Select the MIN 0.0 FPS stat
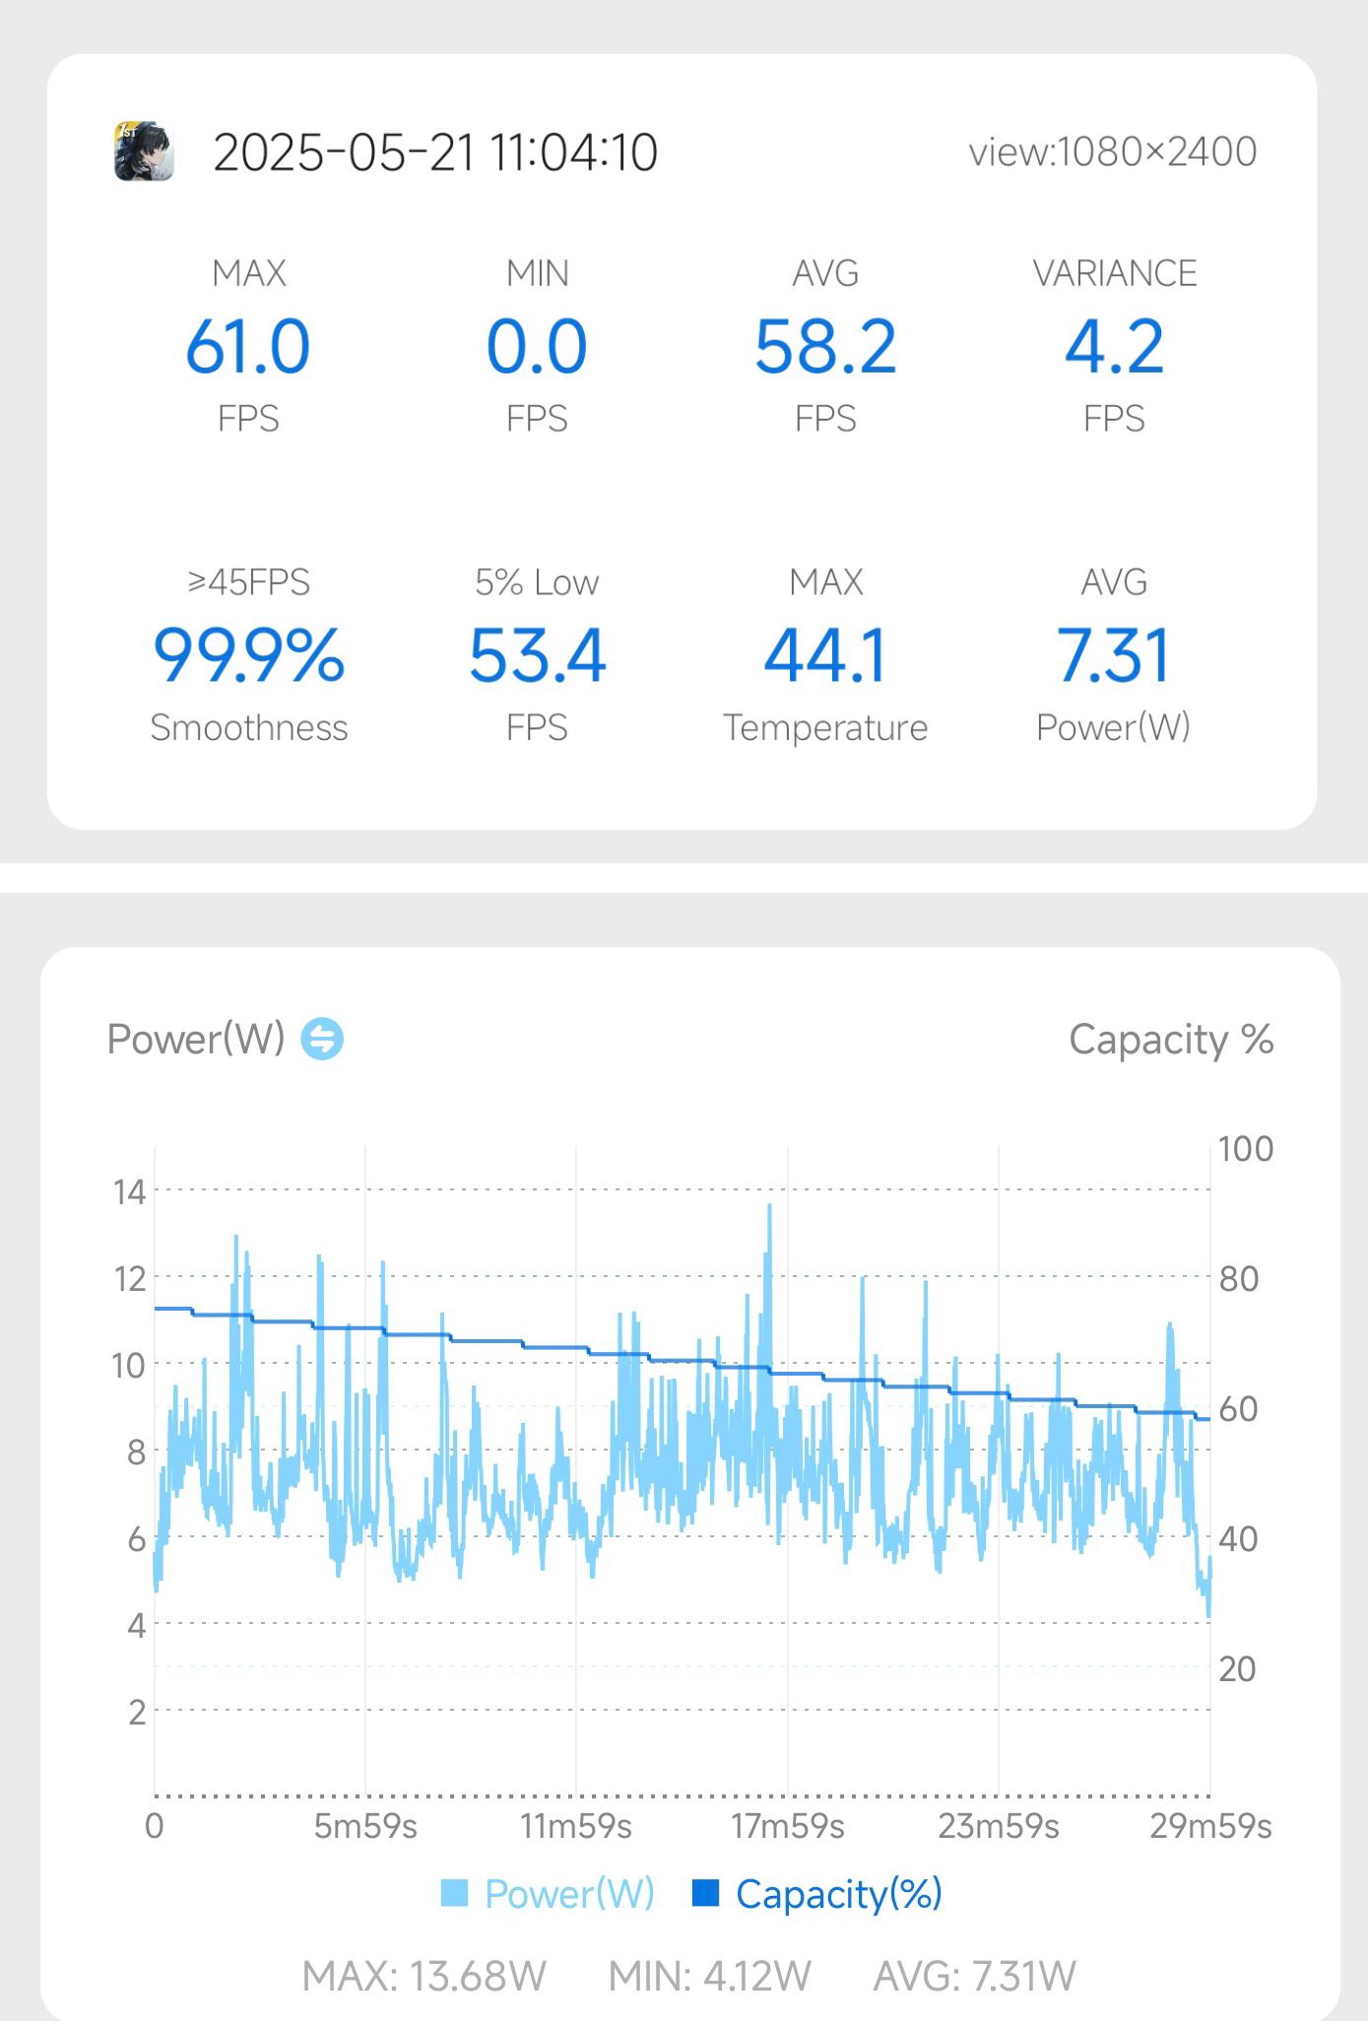Viewport: 1368px width, 2029px height. coord(537,346)
